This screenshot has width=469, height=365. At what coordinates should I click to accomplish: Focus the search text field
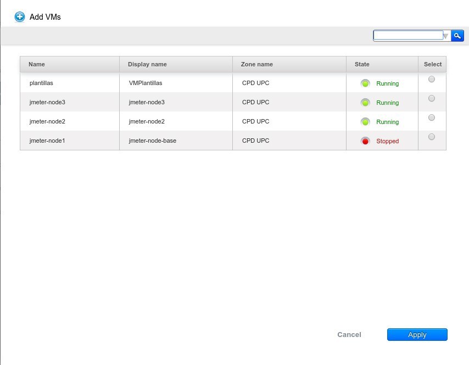point(407,36)
